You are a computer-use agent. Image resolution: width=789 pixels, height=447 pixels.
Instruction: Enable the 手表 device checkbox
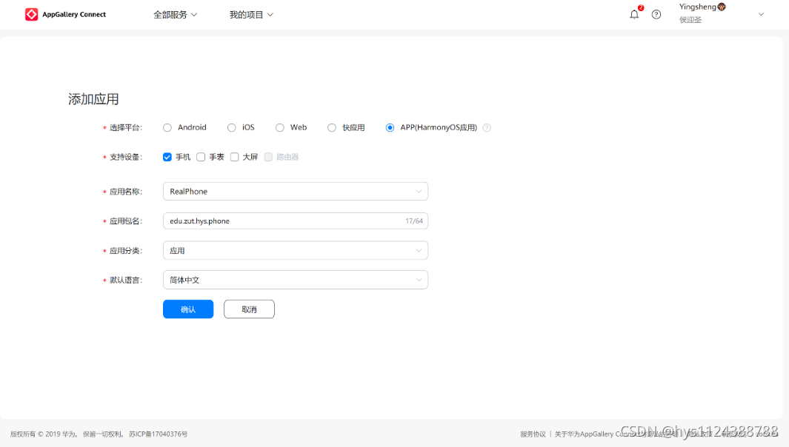tap(201, 157)
